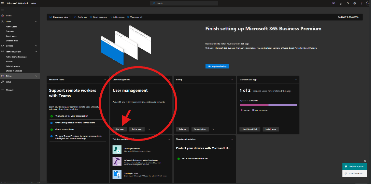This screenshot has width=371, height=184.
Task: Open Shared mailboxes in sidebar
Action: 14,71
